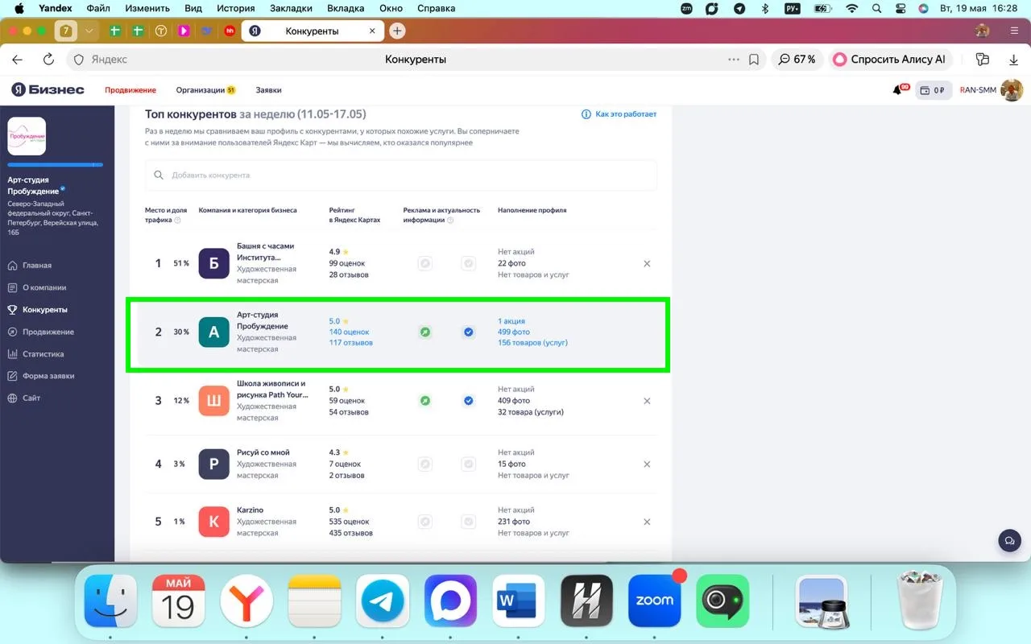The image size is (1031, 644).
Task: Click advertising badge in Башня с часами row
Action: click(424, 263)
